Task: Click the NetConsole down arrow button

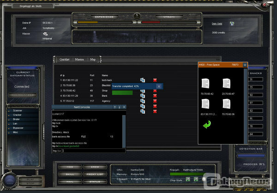Action: [x=120, y=107]
